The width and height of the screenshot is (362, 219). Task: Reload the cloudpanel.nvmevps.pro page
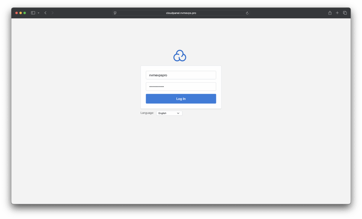coord(247,13)
